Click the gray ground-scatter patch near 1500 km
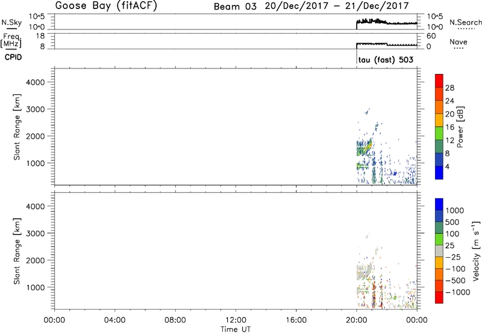This screenshot has width=482, height=333. click(x=365, y=271)
